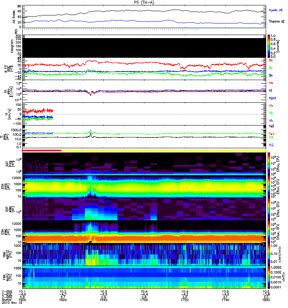
Task: Click the ROI axis label
Action: coord(16,32)
